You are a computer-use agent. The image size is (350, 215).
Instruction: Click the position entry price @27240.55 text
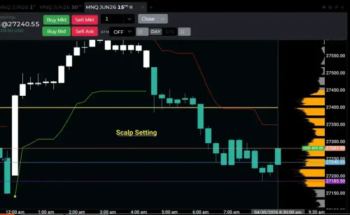click(x=20, y=24)
